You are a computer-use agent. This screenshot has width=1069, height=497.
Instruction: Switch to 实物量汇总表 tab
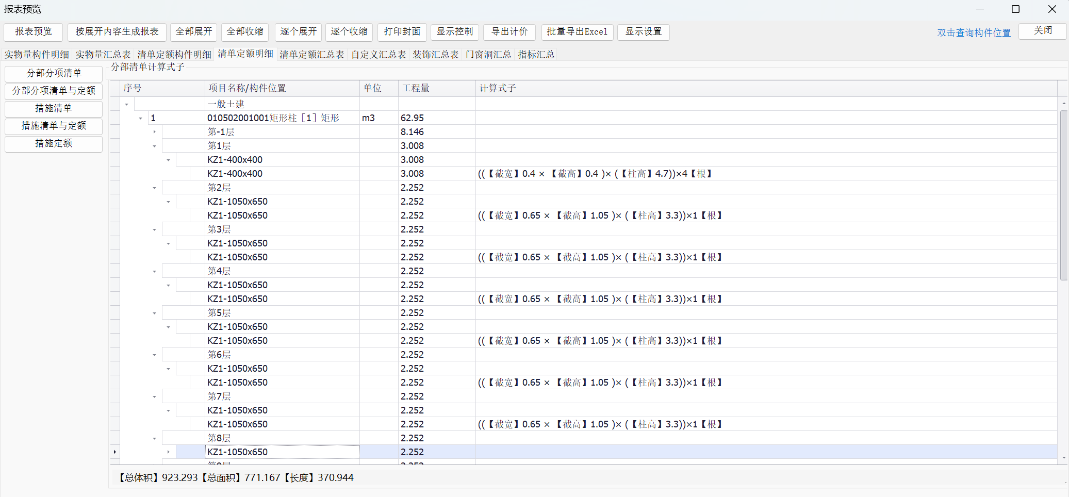tap(103, 55)
